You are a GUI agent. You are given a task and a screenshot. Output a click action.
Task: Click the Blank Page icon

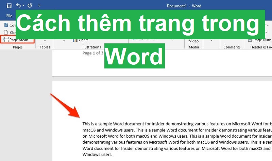5,33
